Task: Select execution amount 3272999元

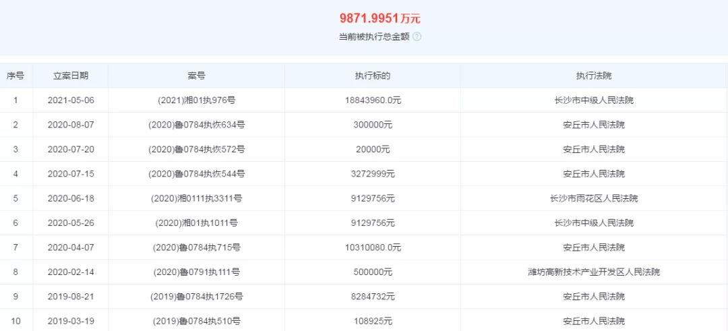Action: (x=372, y=174)
